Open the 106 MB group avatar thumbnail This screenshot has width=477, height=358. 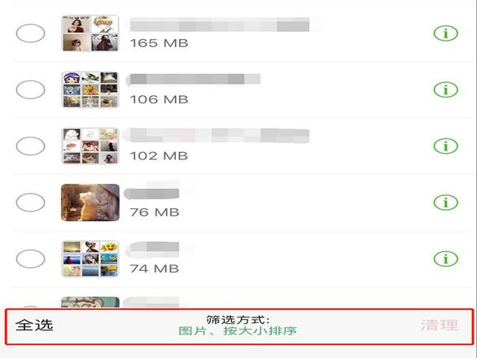coord(90,89)
